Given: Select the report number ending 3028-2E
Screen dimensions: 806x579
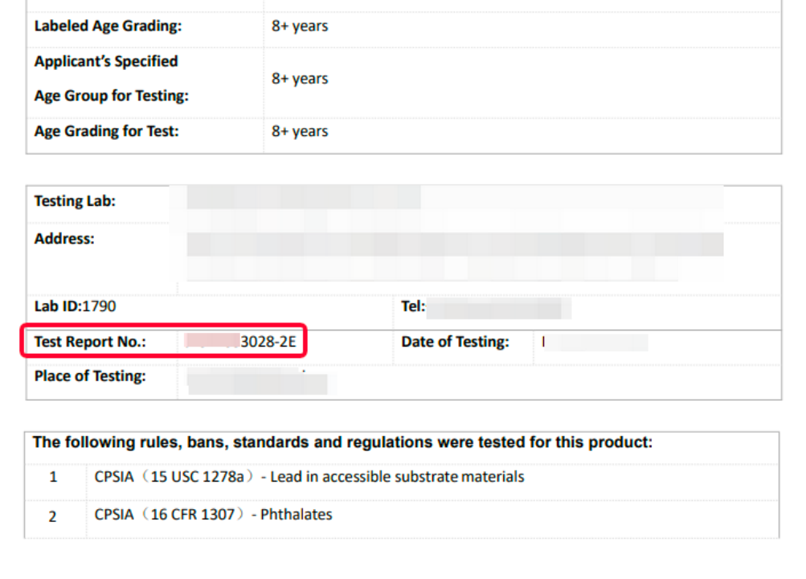Looking at the screenshot, I should point(241,343).
